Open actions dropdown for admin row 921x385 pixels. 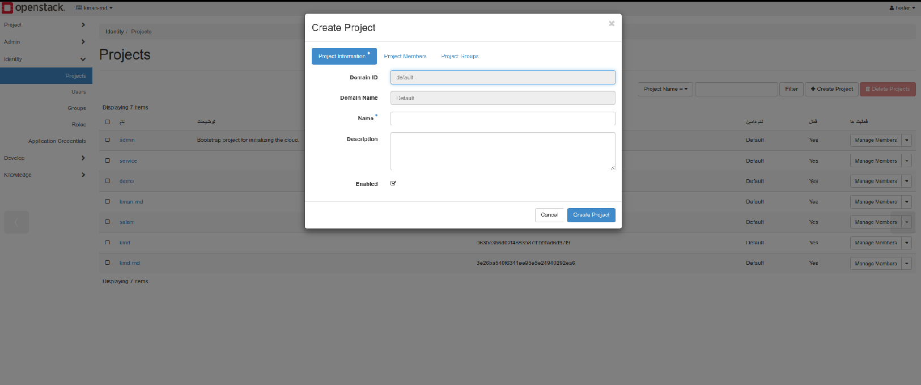click(907, 140)
